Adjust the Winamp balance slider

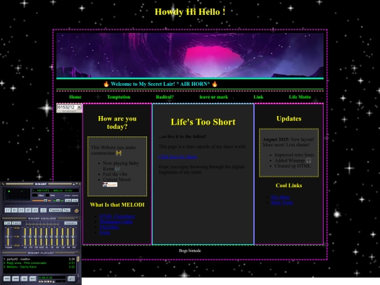(x=58, y=201)
